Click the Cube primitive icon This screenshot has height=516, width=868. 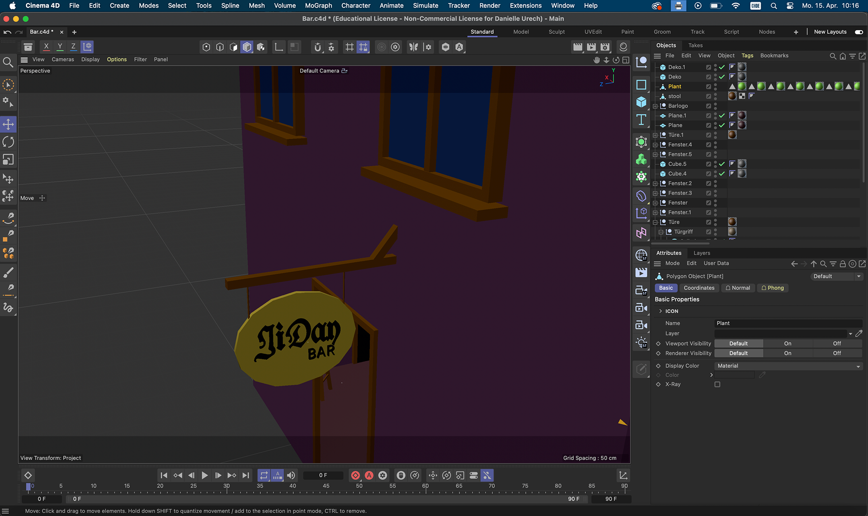coord(641,102)
